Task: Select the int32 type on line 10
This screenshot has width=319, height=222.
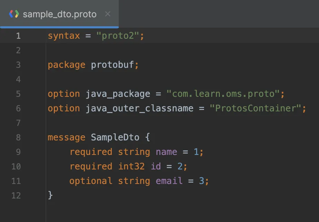Action: point(132,166)
